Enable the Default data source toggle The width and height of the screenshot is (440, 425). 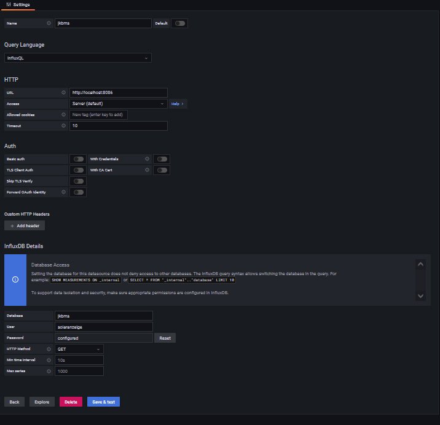pyautogui.click(x=179, y=23)
